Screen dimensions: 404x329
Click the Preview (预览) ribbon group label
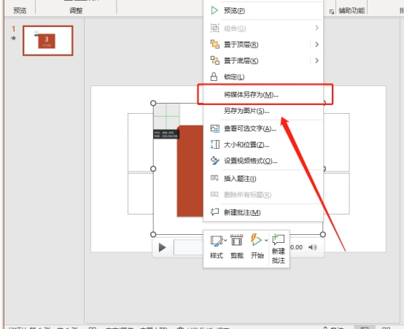[x=20, y=10]
